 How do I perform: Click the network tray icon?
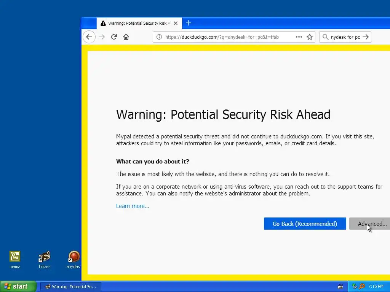tap(355, 287)
